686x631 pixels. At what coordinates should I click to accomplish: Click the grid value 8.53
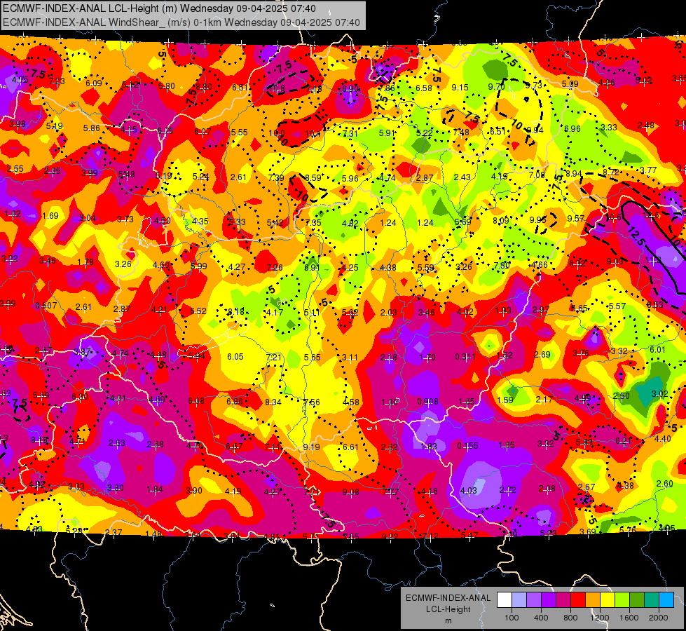tap(654, 304)
